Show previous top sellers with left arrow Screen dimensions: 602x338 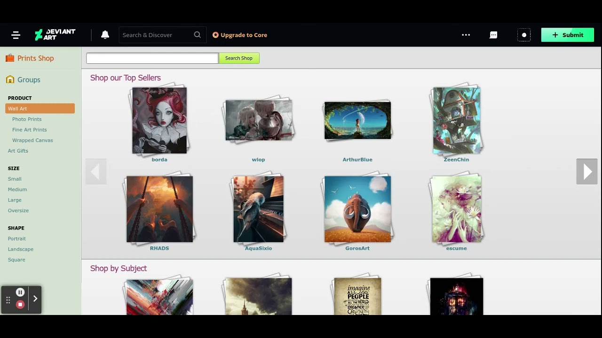pyautogui.click(x=96, y=171)
